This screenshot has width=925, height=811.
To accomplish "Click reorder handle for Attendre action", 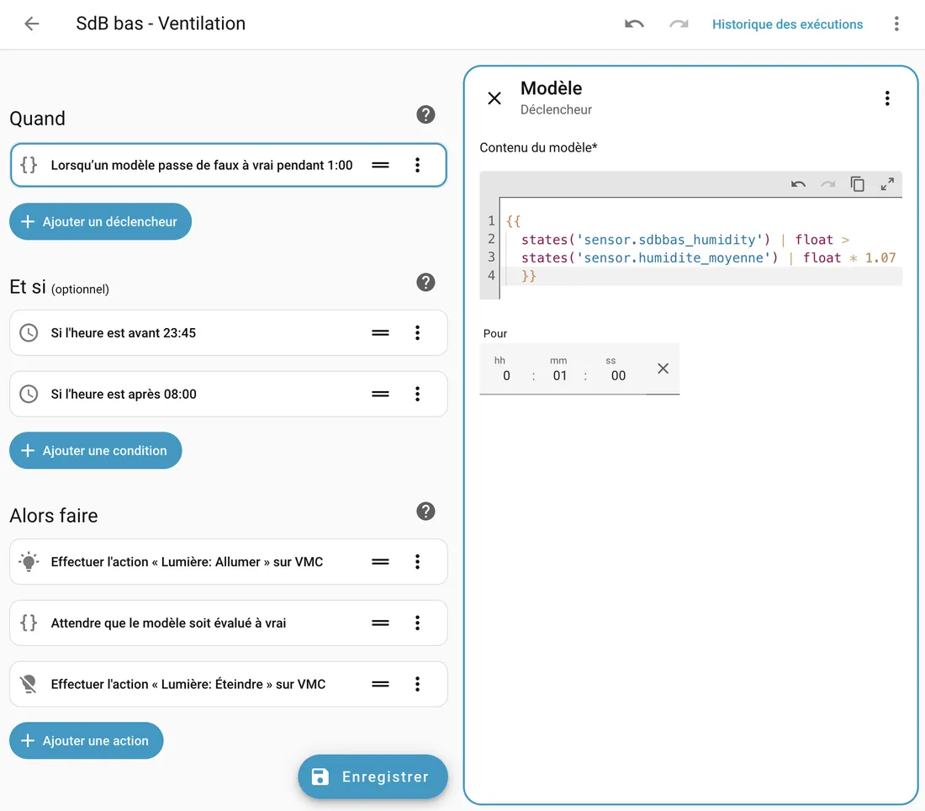I will (x=380, y=623).
